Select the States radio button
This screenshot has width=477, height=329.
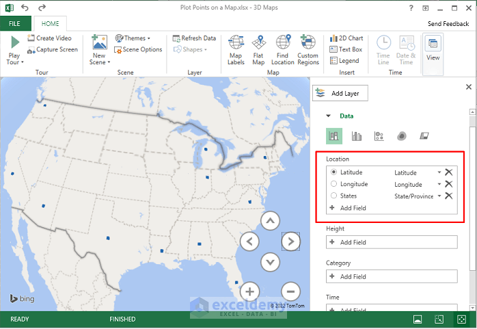tap(333, 196)
